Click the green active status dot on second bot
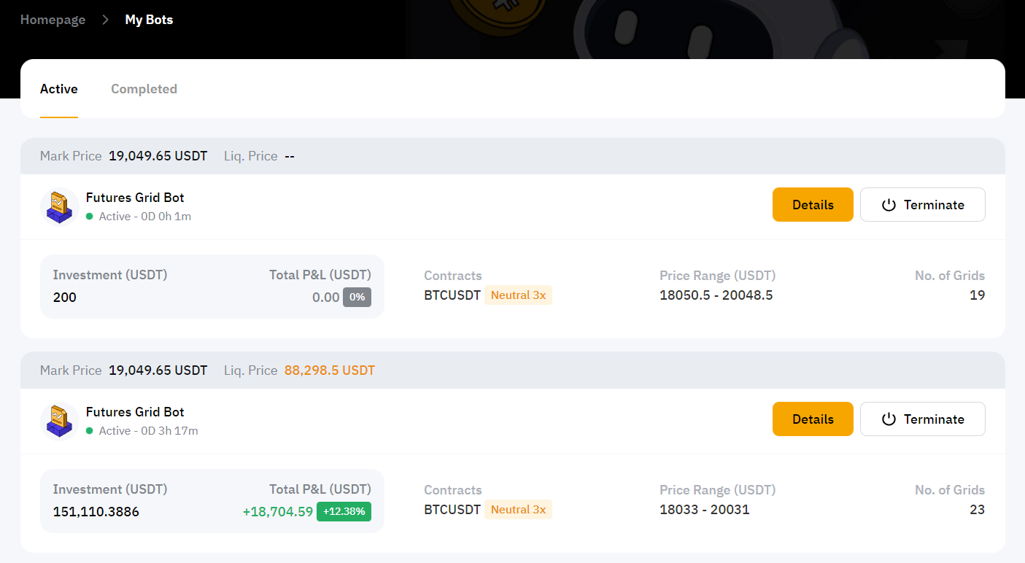The image size is (1025, 563). coord(90,431)
